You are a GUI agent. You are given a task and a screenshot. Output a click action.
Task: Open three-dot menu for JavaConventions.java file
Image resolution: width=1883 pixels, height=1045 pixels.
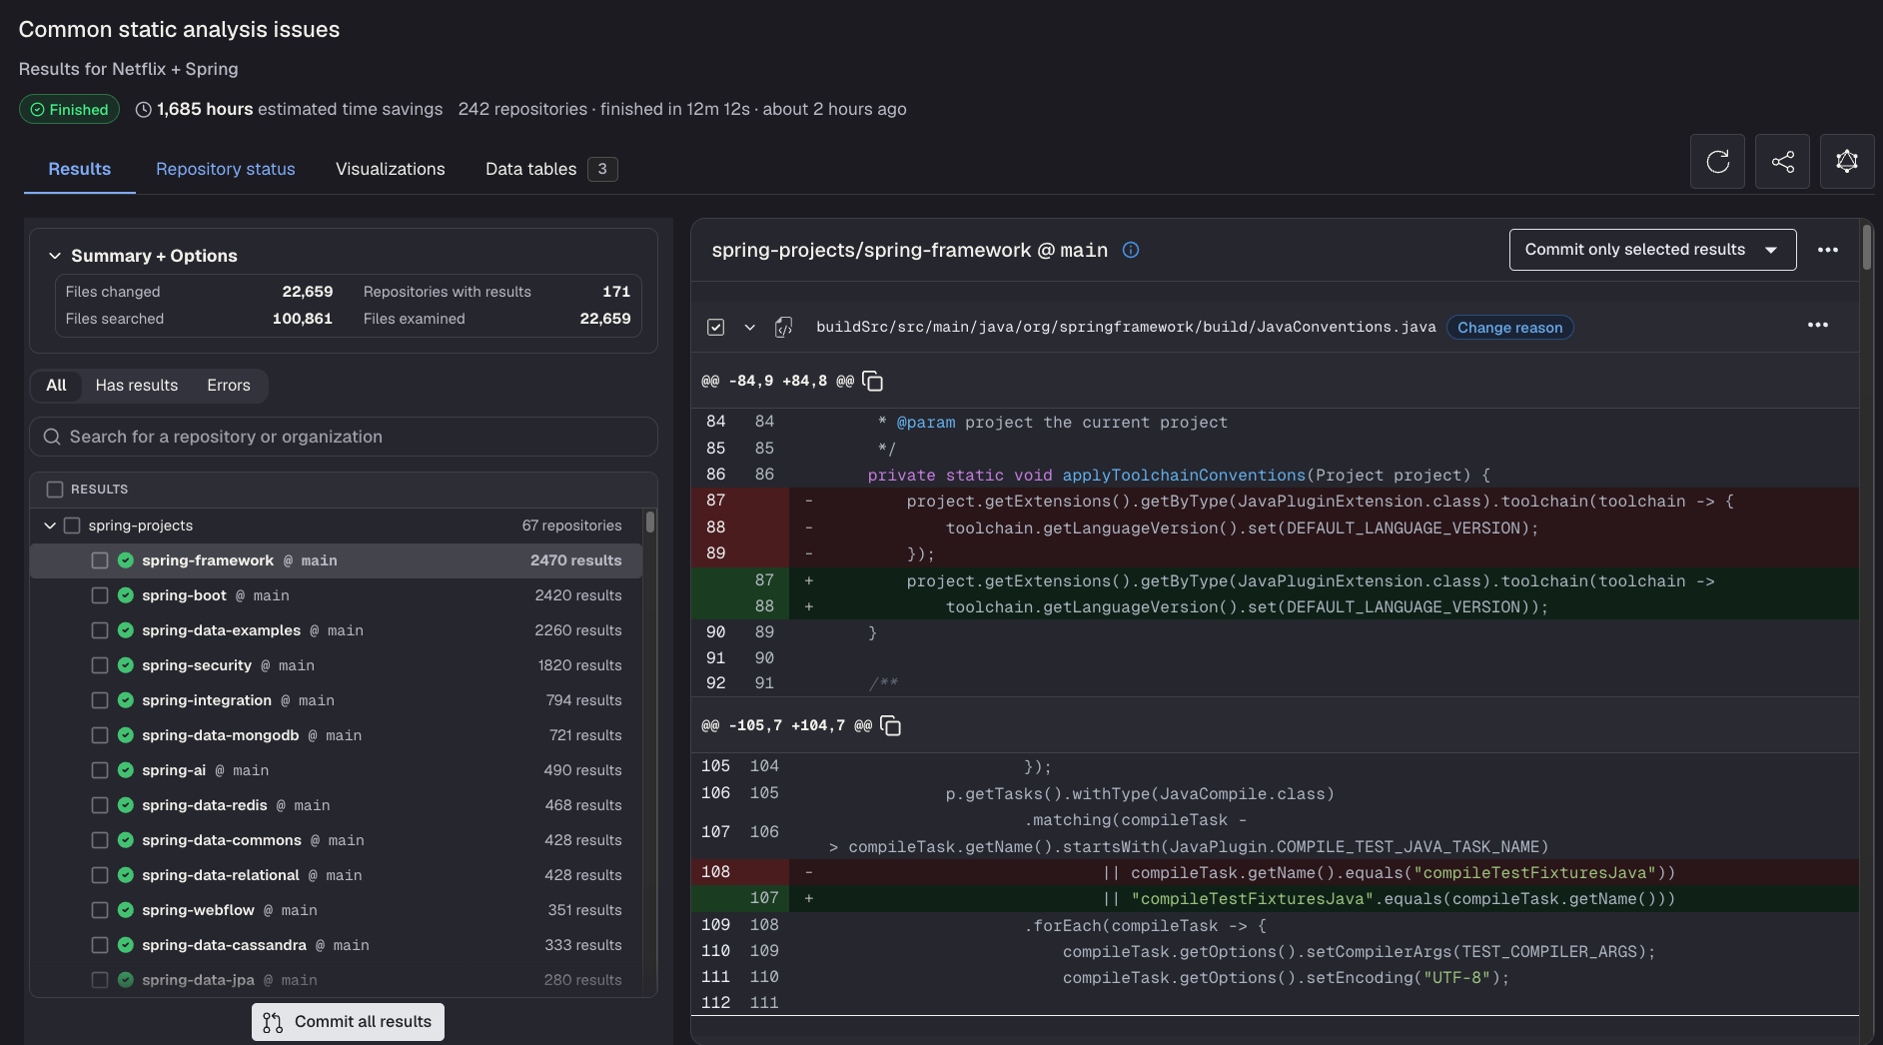point(1818,325)
